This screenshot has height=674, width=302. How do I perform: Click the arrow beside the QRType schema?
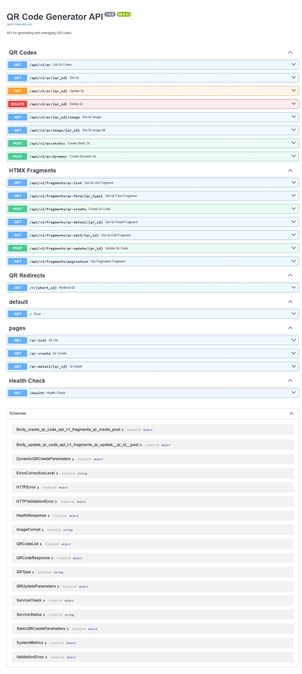click(33, 572)
